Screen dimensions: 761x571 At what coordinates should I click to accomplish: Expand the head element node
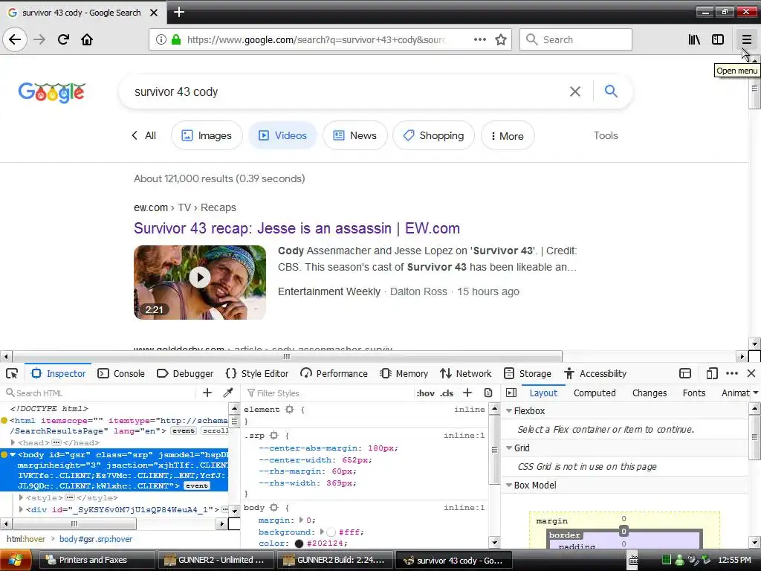point(13,443)
